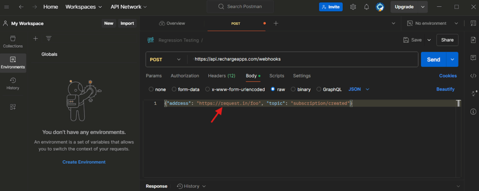The width and height of the screenshot is (479, 191).
Task: Open the response History dropdown
Action: pos(191,186)
